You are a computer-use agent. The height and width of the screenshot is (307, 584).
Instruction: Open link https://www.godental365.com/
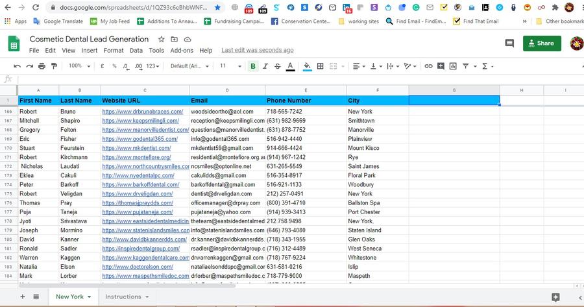[x=140, y=139]
